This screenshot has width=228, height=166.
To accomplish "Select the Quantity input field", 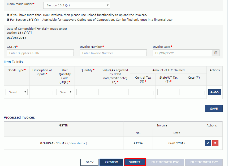I will 88,92.
